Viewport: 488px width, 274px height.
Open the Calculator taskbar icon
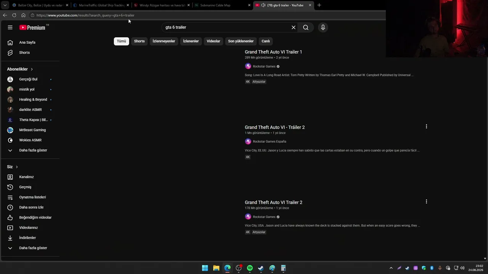[x=283, y=268]
